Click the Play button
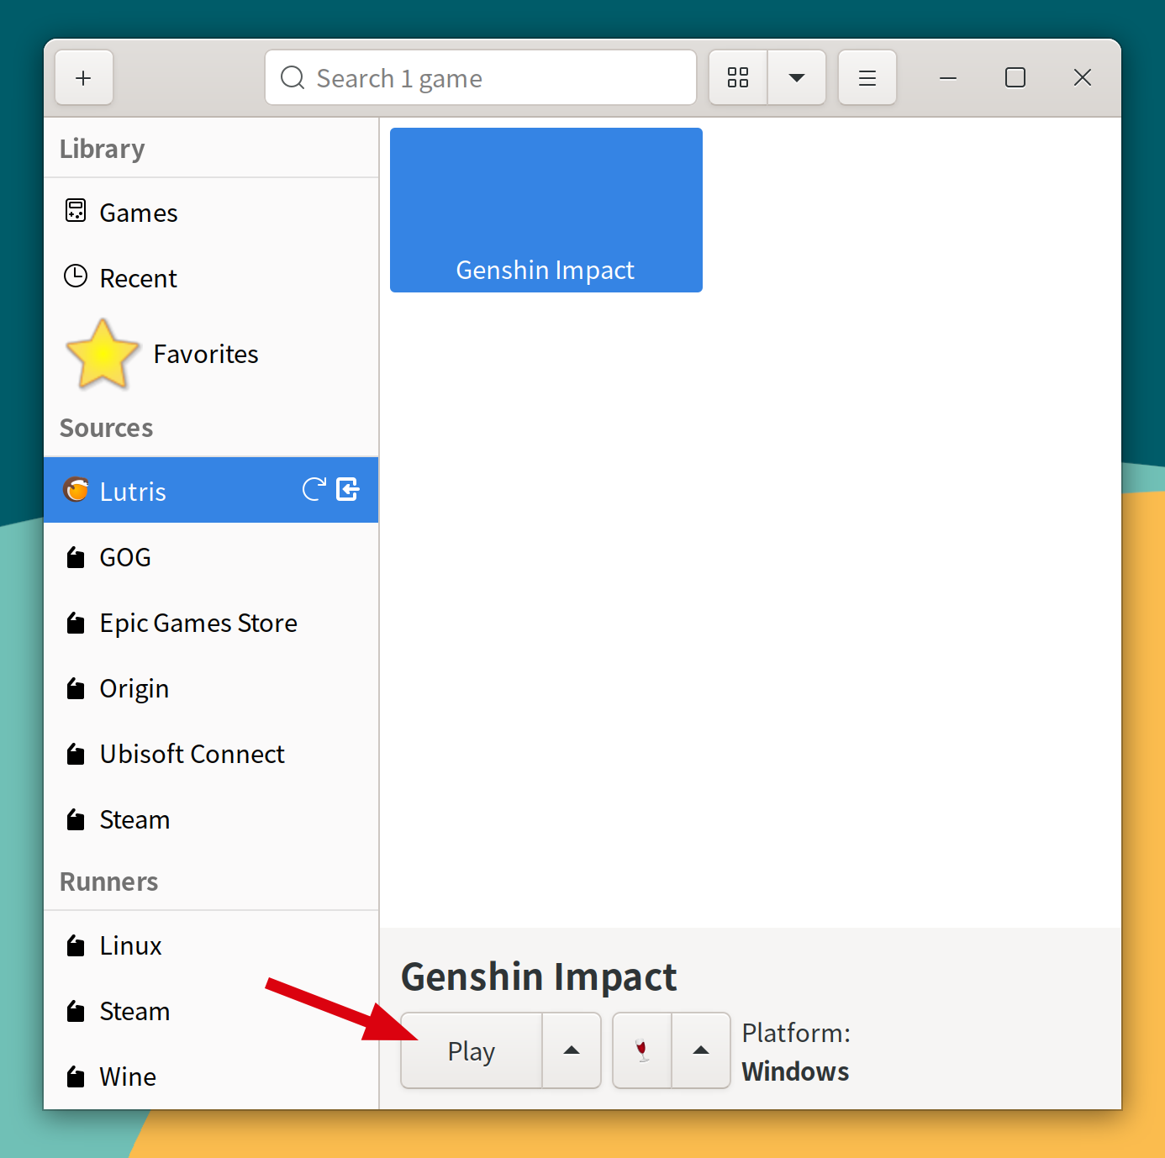1165x1158 pixels. coord(472,1050)
